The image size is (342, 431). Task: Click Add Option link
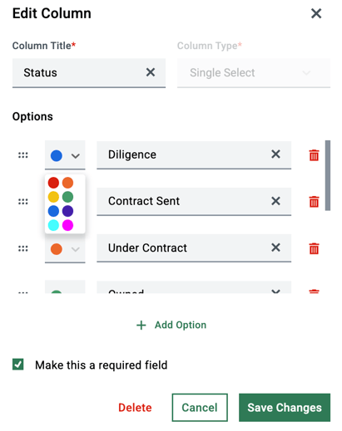[171, 325]
